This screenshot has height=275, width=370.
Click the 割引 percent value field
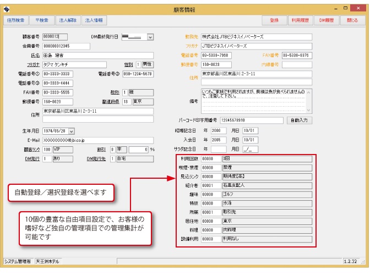pos(139,150)
